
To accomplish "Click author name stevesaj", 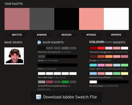I will click(118, 78).
